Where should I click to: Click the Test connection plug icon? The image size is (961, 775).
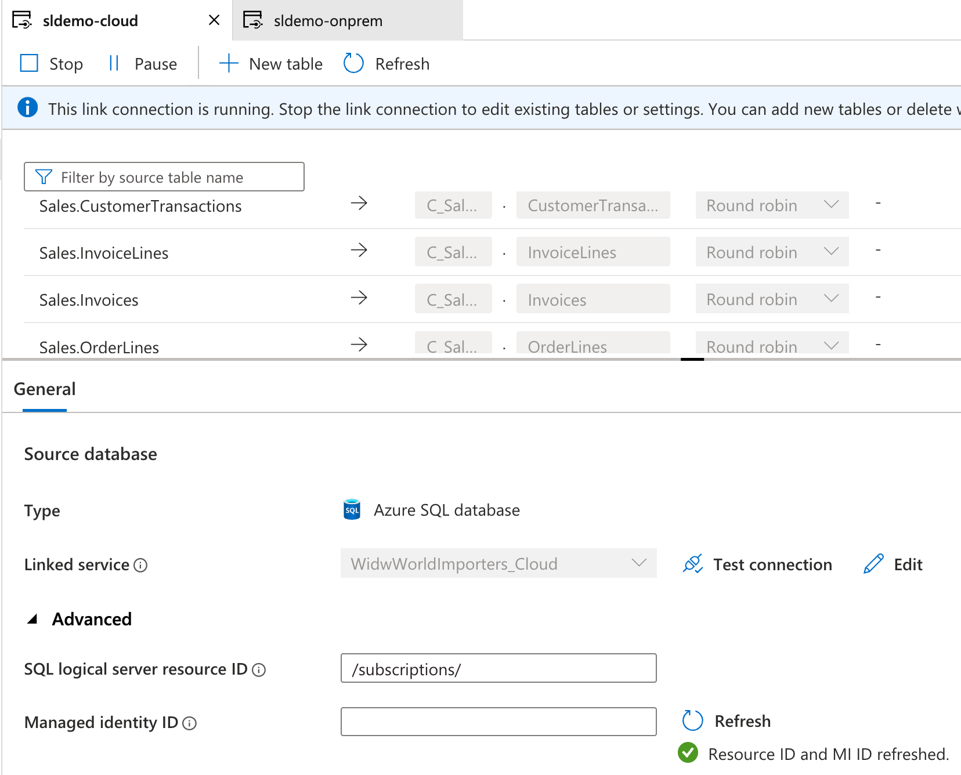click(x=693, y=564)
